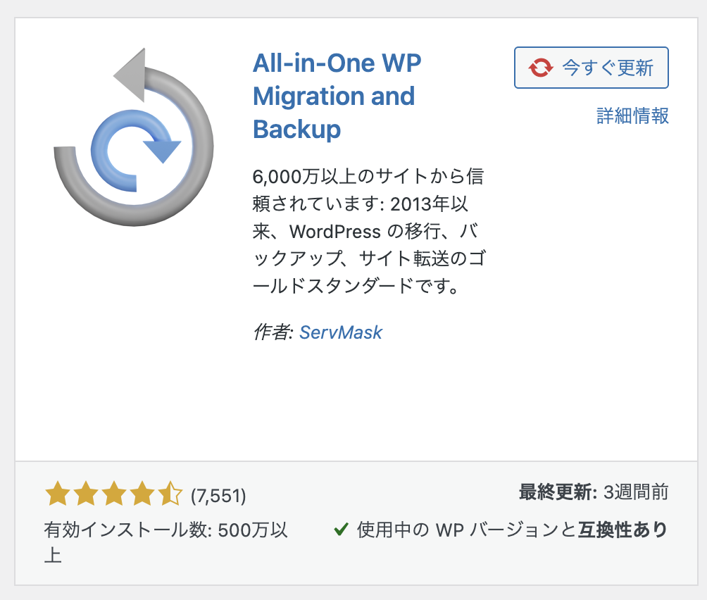Click the second gold rating star
The height and width of the screenshot is (600, 707).
click(x=86, y=493)
